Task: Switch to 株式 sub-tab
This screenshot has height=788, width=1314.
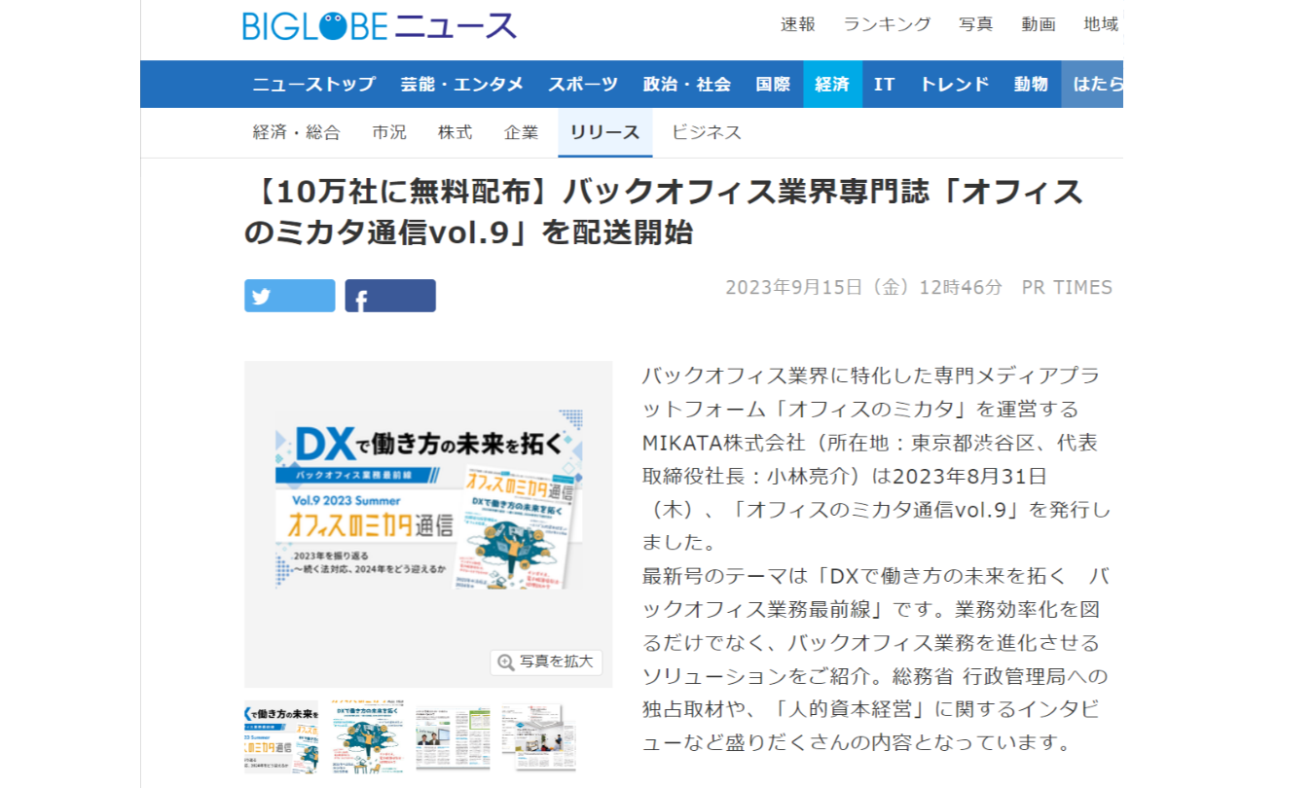Action: tap(455, 132)
